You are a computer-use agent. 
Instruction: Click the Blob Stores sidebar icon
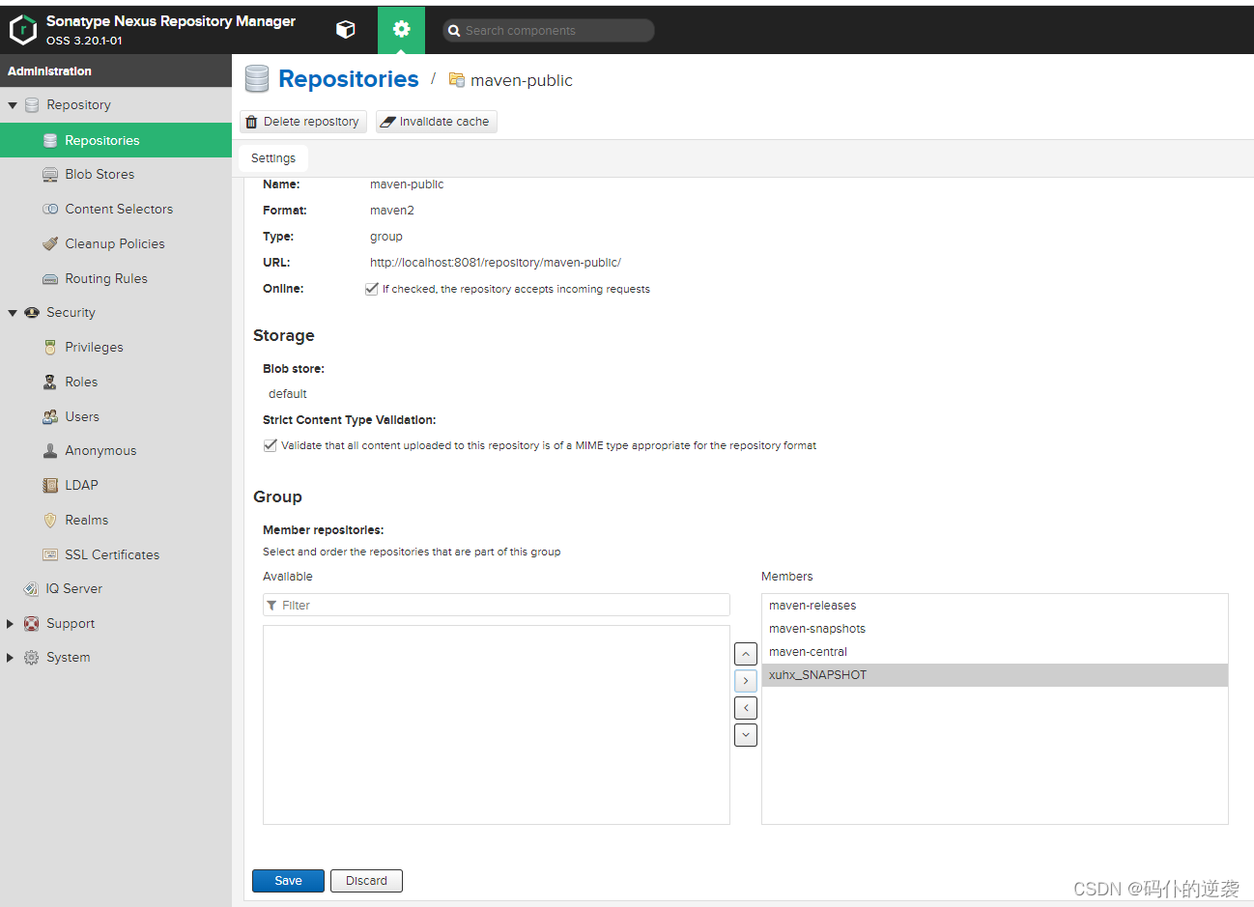click(x=50, y=175)
